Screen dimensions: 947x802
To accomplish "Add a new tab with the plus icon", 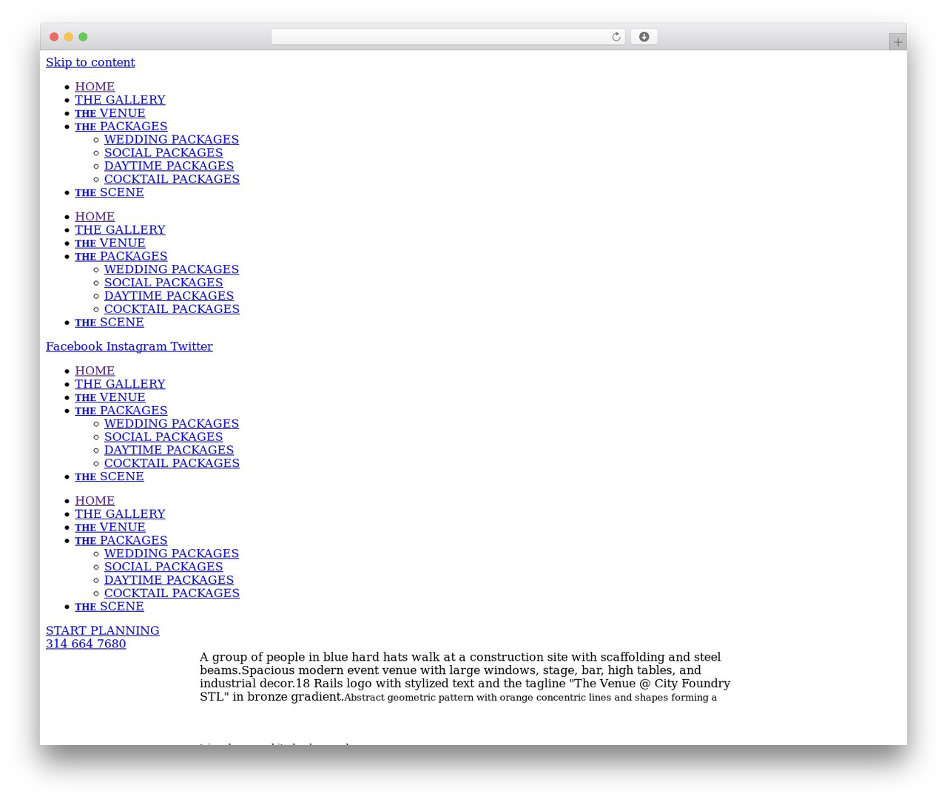I will (897, 42).
